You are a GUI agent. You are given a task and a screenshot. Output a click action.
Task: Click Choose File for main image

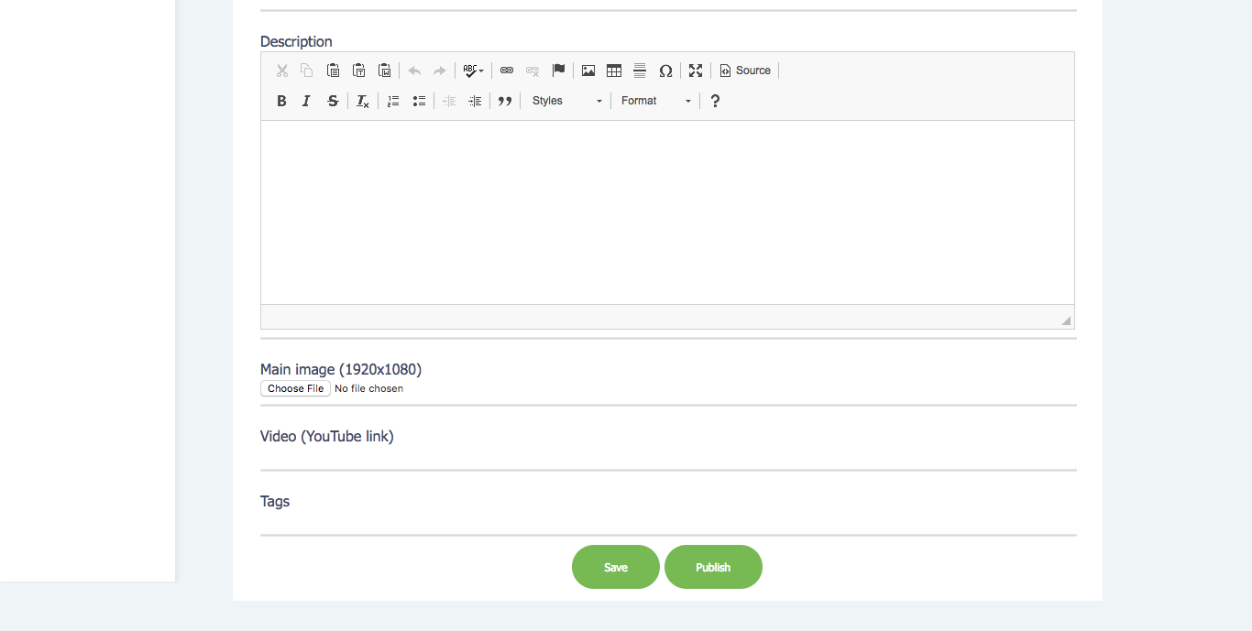pyautogui.click(x=296, y=388)
